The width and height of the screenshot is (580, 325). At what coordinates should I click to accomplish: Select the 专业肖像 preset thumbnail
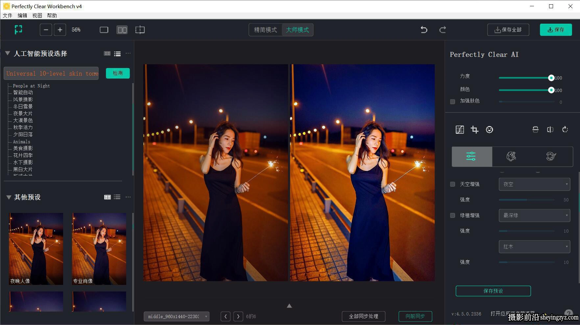pyautogui.click(x=99, y=249)
